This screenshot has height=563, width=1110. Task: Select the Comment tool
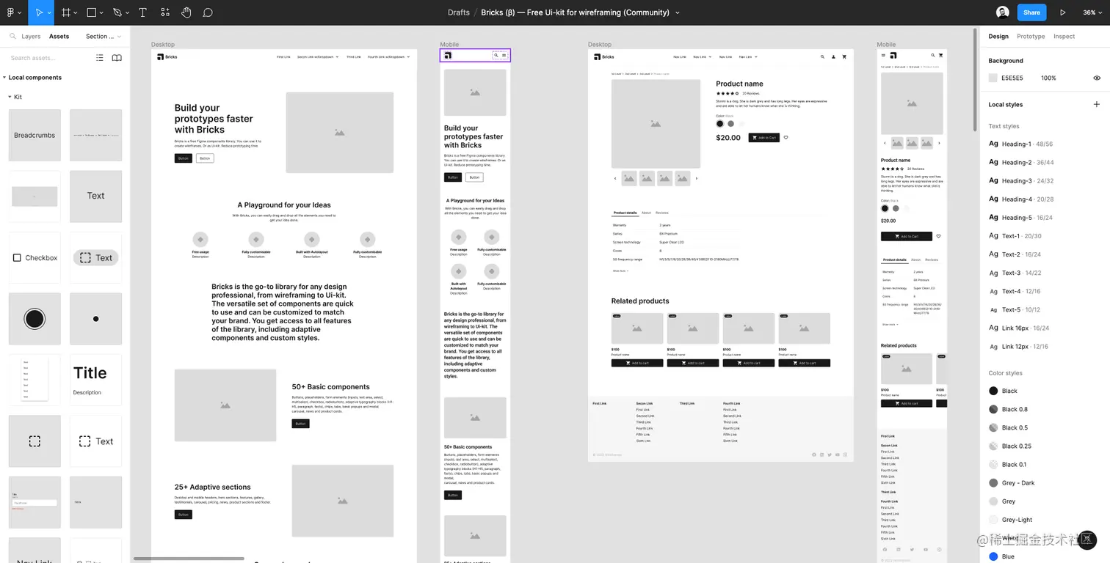coord(208,12)
